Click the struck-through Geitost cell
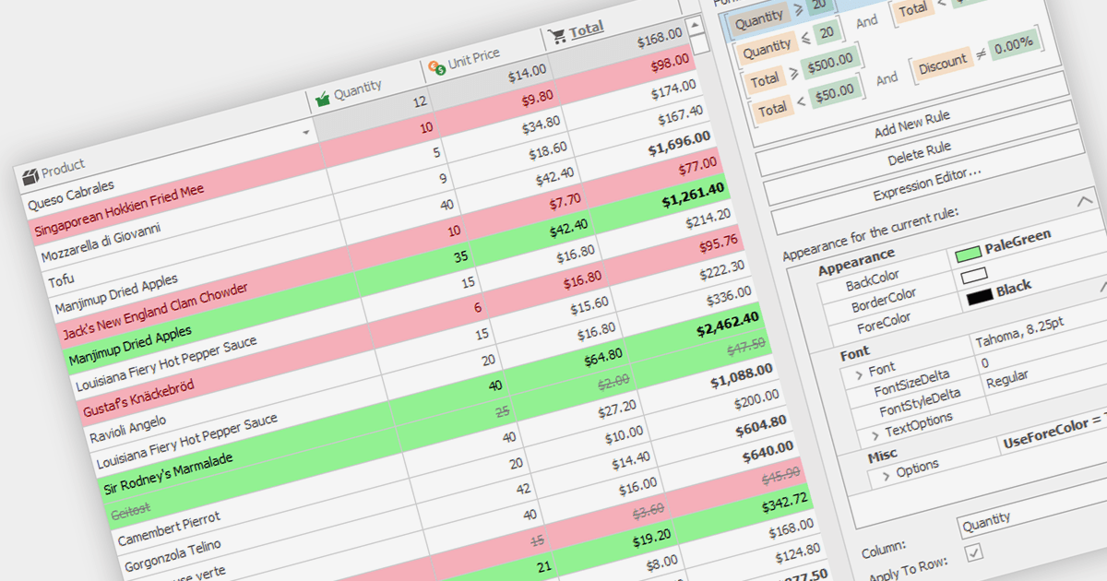This screenshot has width=1107, height=581. tap(130, 512)
